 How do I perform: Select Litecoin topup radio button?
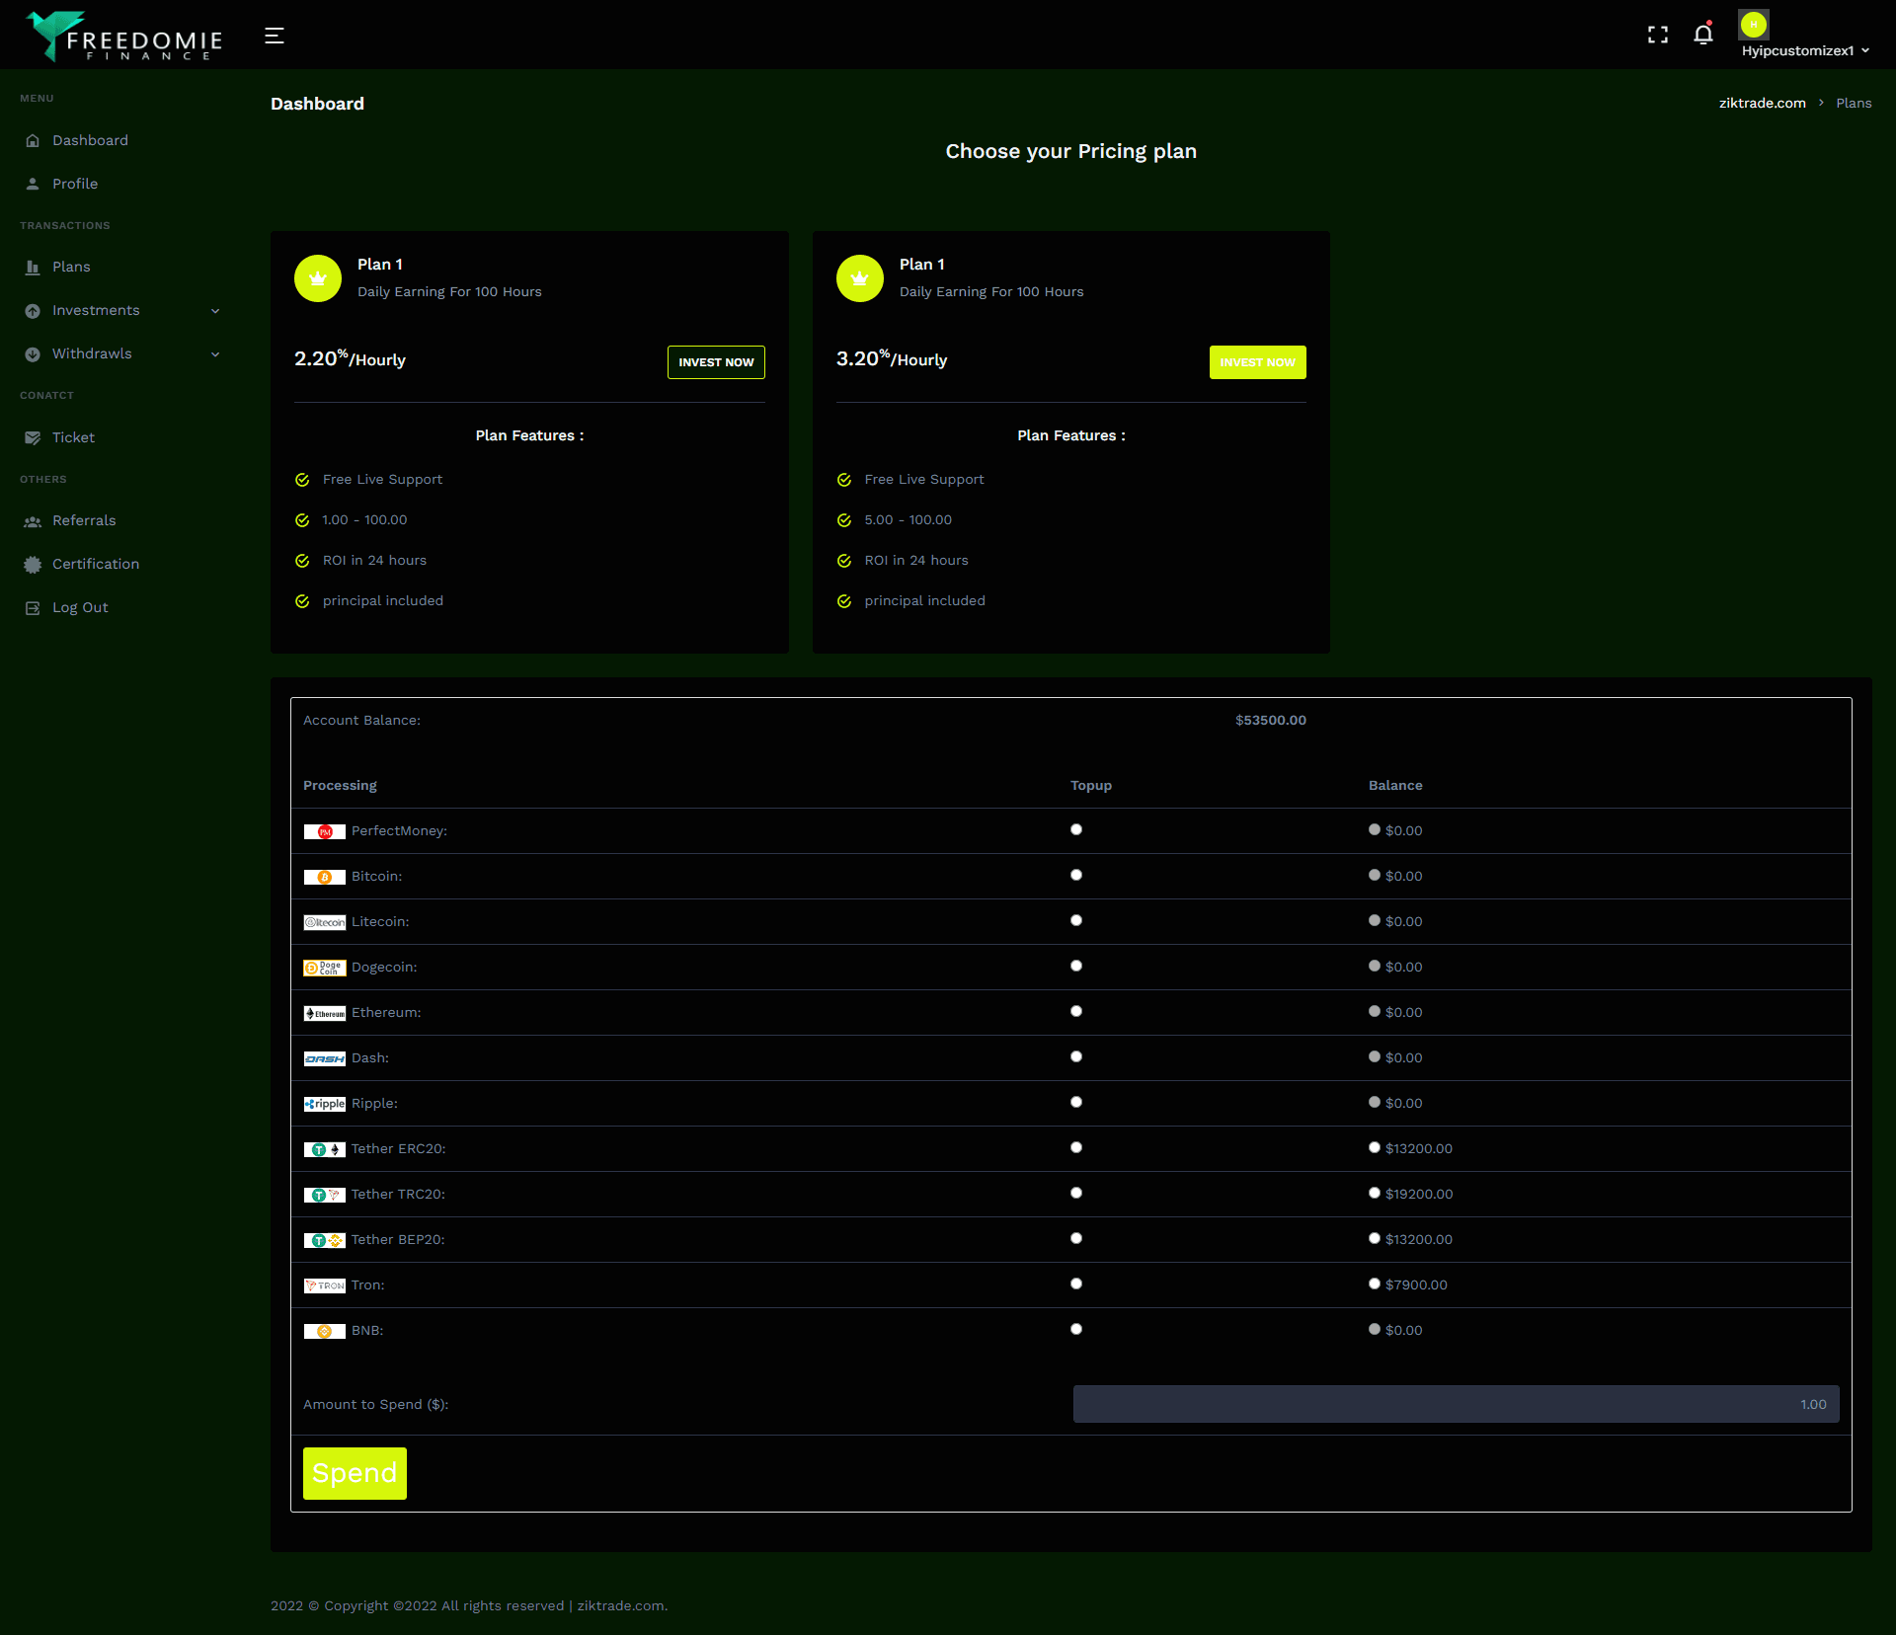1076,920
